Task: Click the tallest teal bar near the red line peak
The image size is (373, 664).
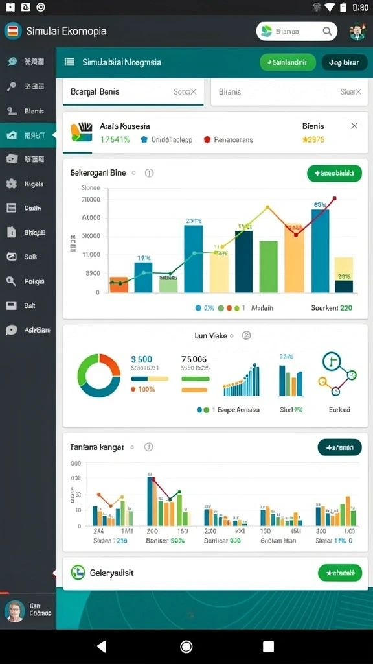Action: click(x=320, y=251)
